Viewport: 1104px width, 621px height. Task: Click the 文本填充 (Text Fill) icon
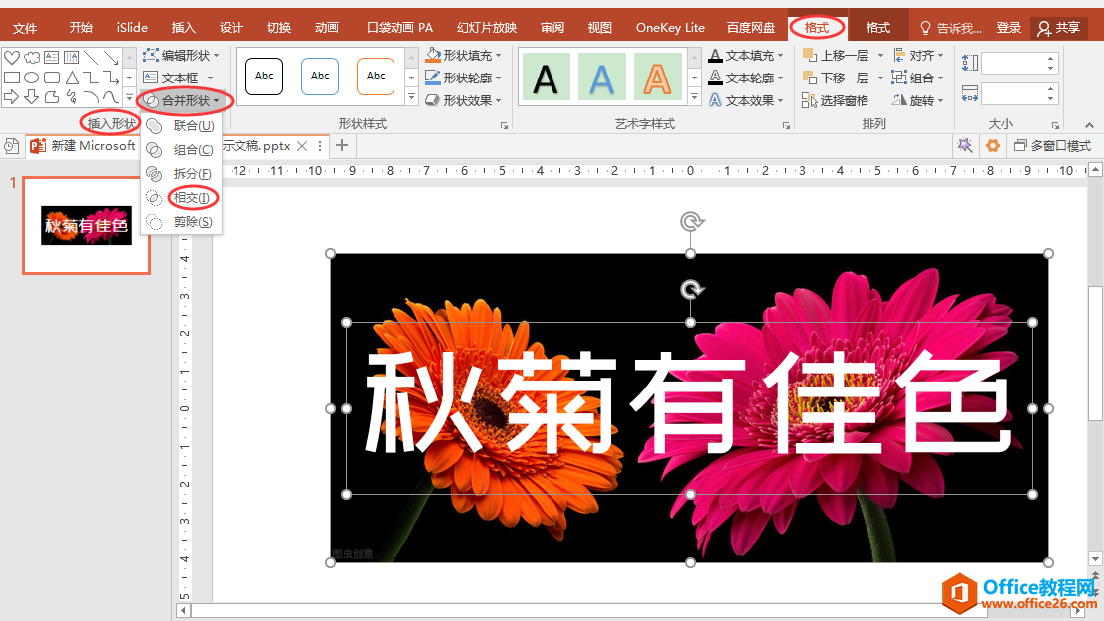pos(717,56)
